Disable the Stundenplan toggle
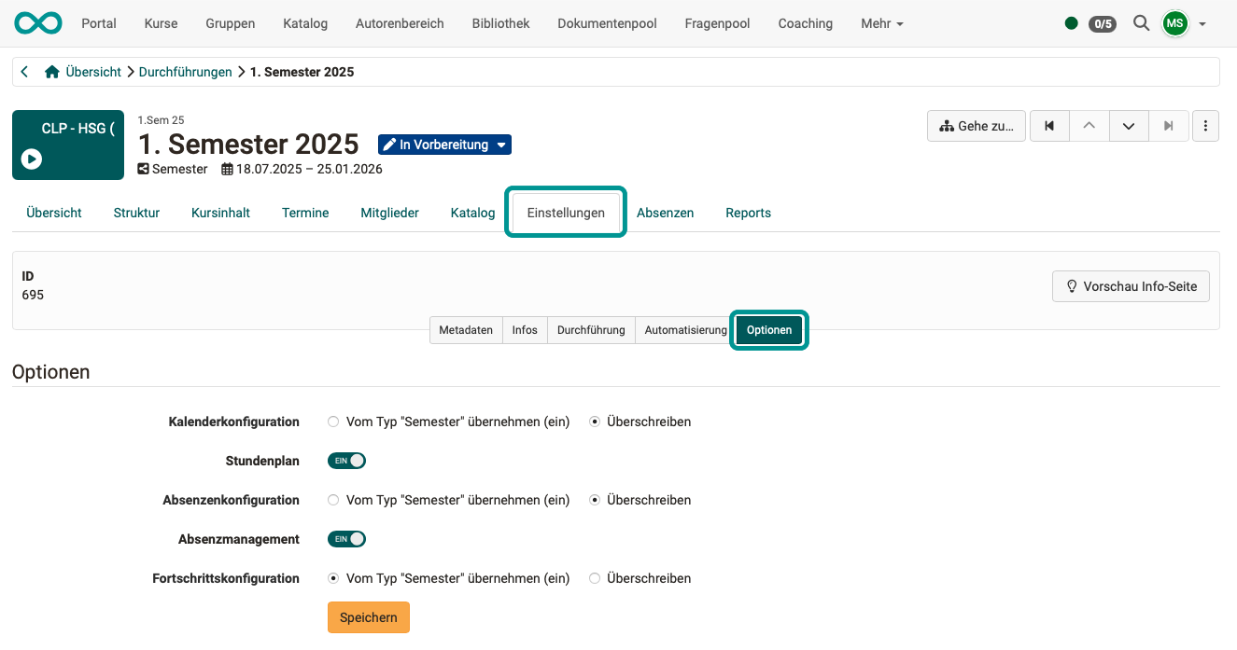Viewport: 1237px width, 650px height. click(x=346, y=460)
